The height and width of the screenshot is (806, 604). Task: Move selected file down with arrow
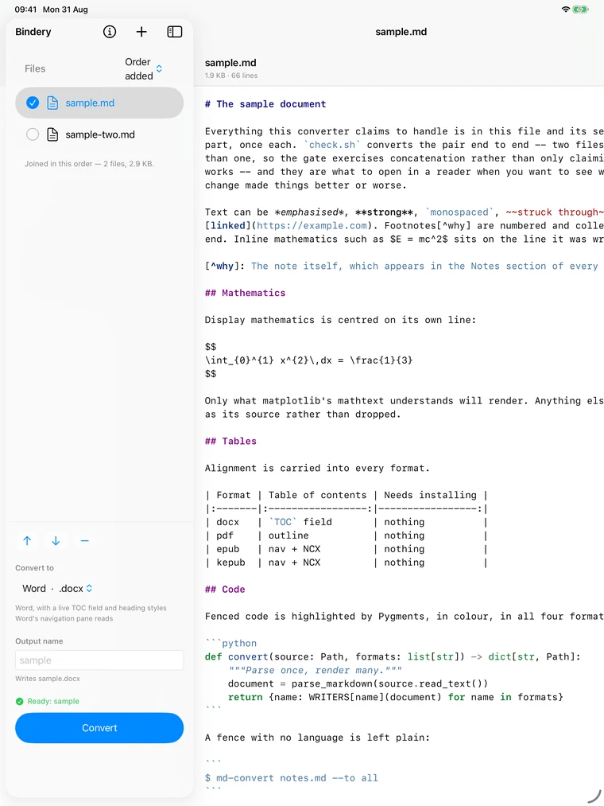pos(56,541)
